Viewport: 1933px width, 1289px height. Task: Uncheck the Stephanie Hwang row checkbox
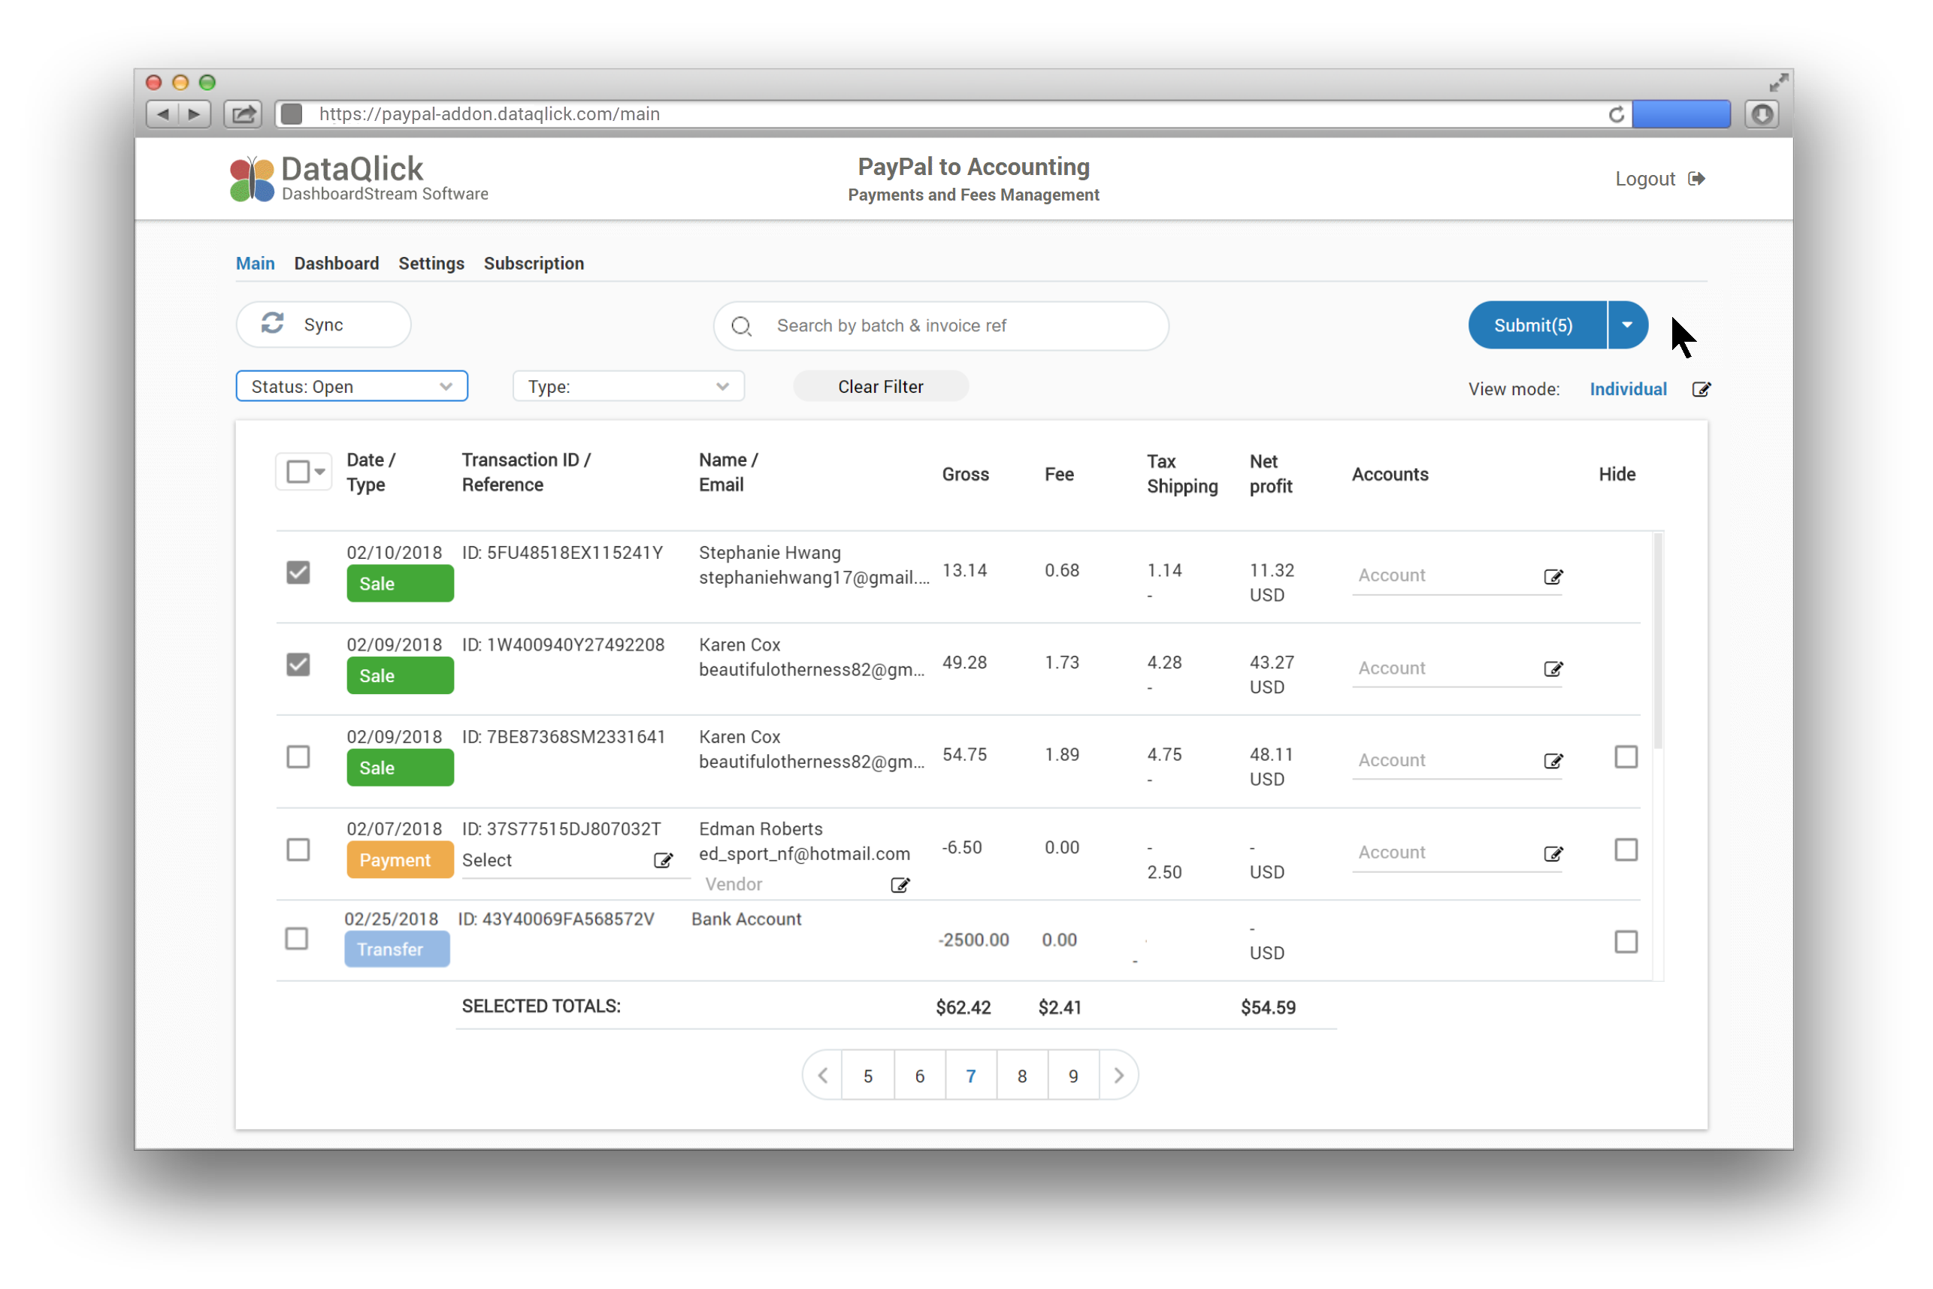pos(298,573)
